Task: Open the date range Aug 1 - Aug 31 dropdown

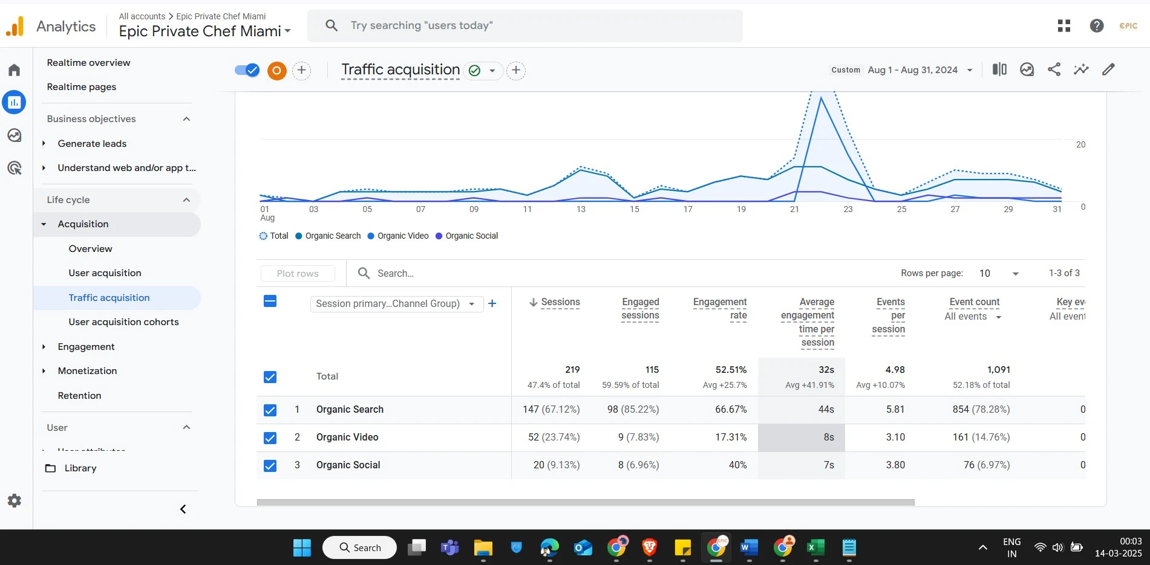Action: 920,70
